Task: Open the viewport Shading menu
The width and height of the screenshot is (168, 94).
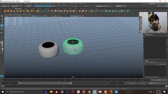Action: click(10, 14)
